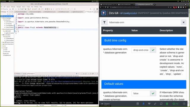Open a new browser tab with plus button
The width and height of the screenshot is (190, 107).
click(154, 5)
